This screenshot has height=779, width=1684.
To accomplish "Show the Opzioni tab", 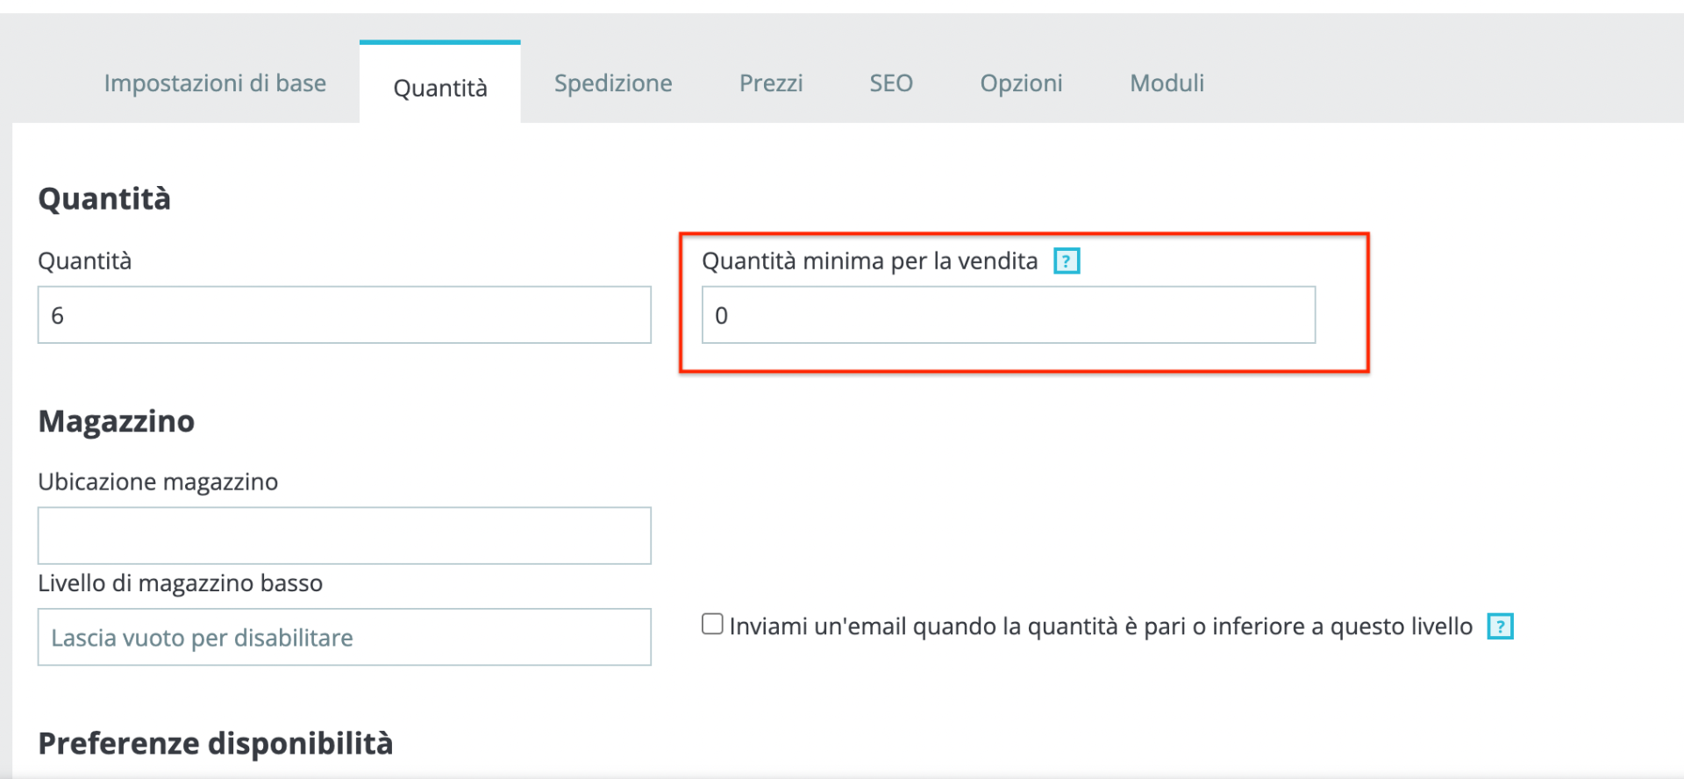I will click(1021, 83).
